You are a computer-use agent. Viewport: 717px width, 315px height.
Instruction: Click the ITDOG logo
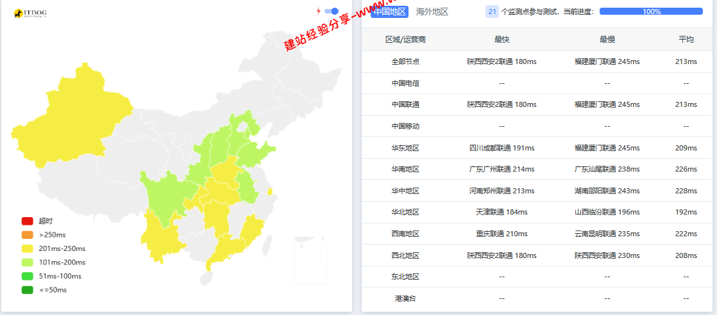click(30, 13)
